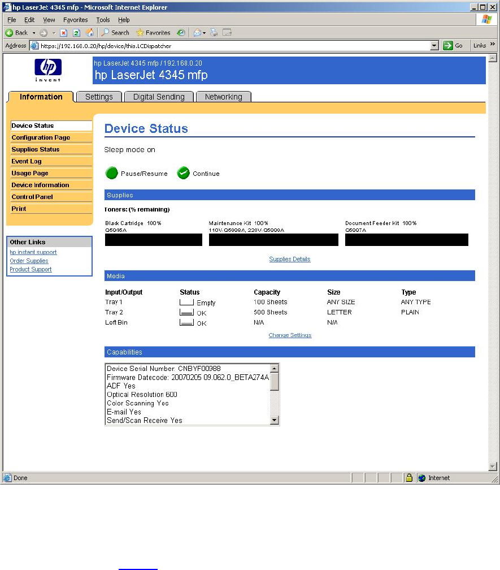Click Capabilities list scroll up arrow
500x570 pixels.
(275, 368)
